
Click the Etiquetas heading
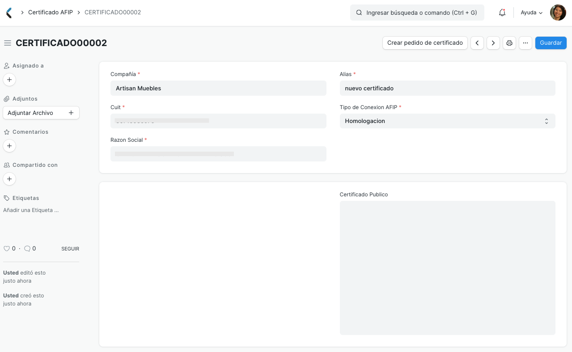pyautogui.click(x=26, y=198)
